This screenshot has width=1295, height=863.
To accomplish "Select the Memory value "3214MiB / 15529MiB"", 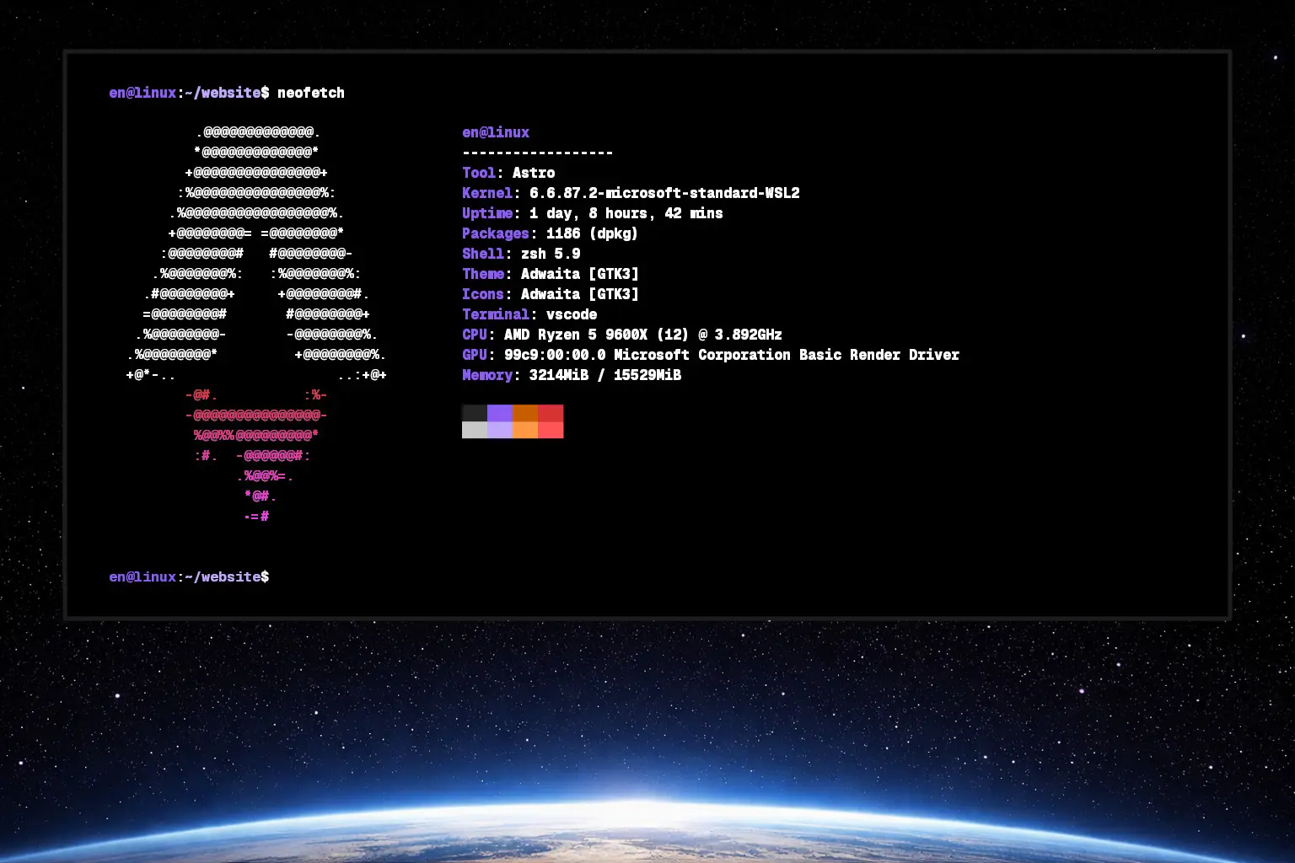I will (x=605, y=375).
